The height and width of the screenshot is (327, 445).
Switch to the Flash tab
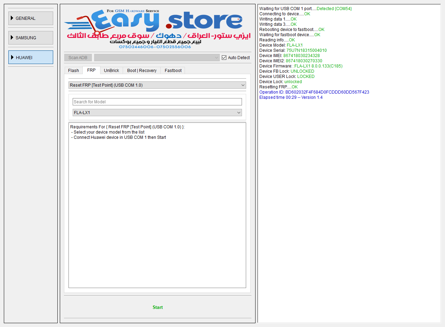pos(73,71)
